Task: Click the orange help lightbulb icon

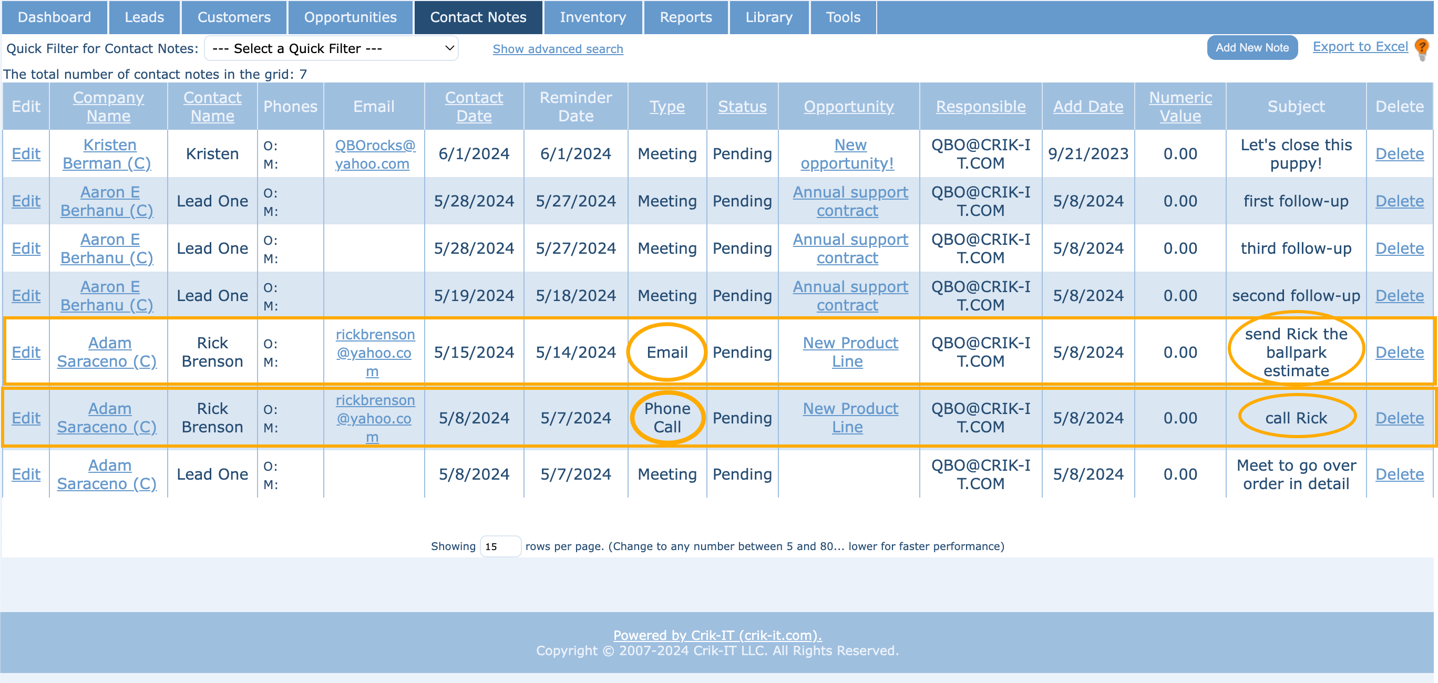Action: click(1421, 48)
